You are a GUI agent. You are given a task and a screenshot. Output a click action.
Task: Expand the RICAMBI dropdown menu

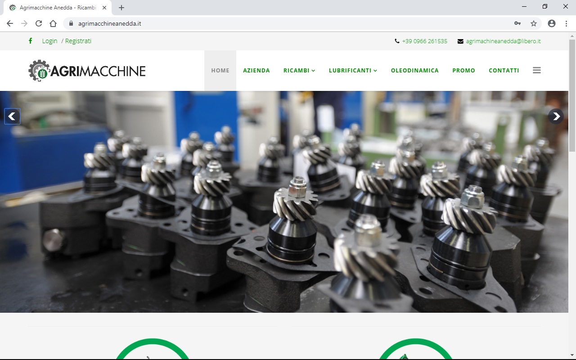299,71
